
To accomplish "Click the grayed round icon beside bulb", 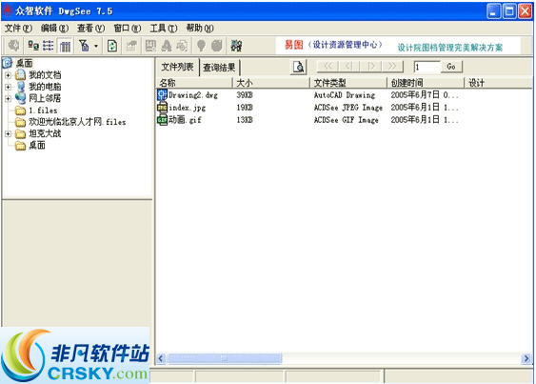I will coord(217,46).
